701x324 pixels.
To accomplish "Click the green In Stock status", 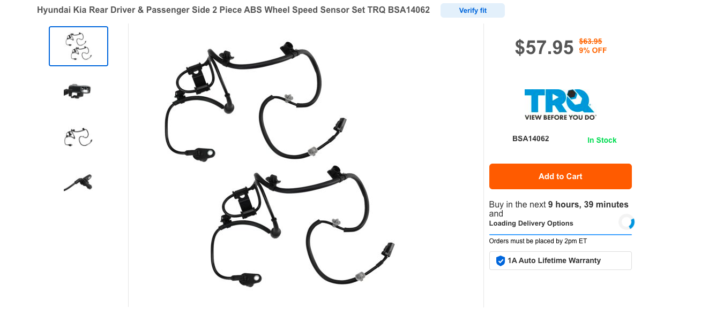I will tap(602, 140).
